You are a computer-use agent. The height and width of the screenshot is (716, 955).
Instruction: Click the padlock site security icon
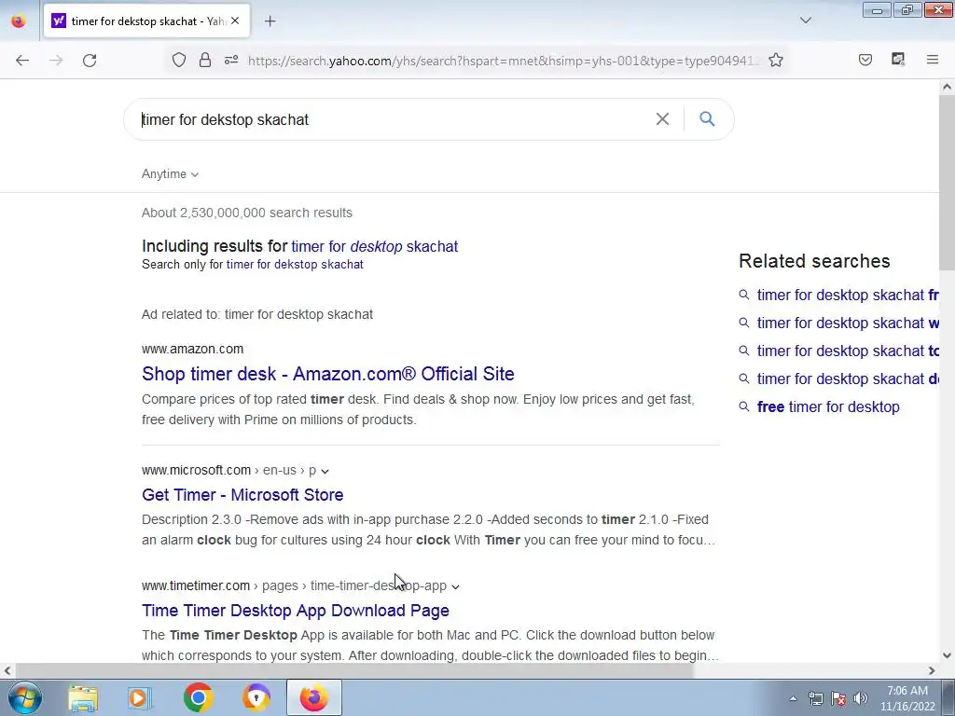(x=205, y=61)
